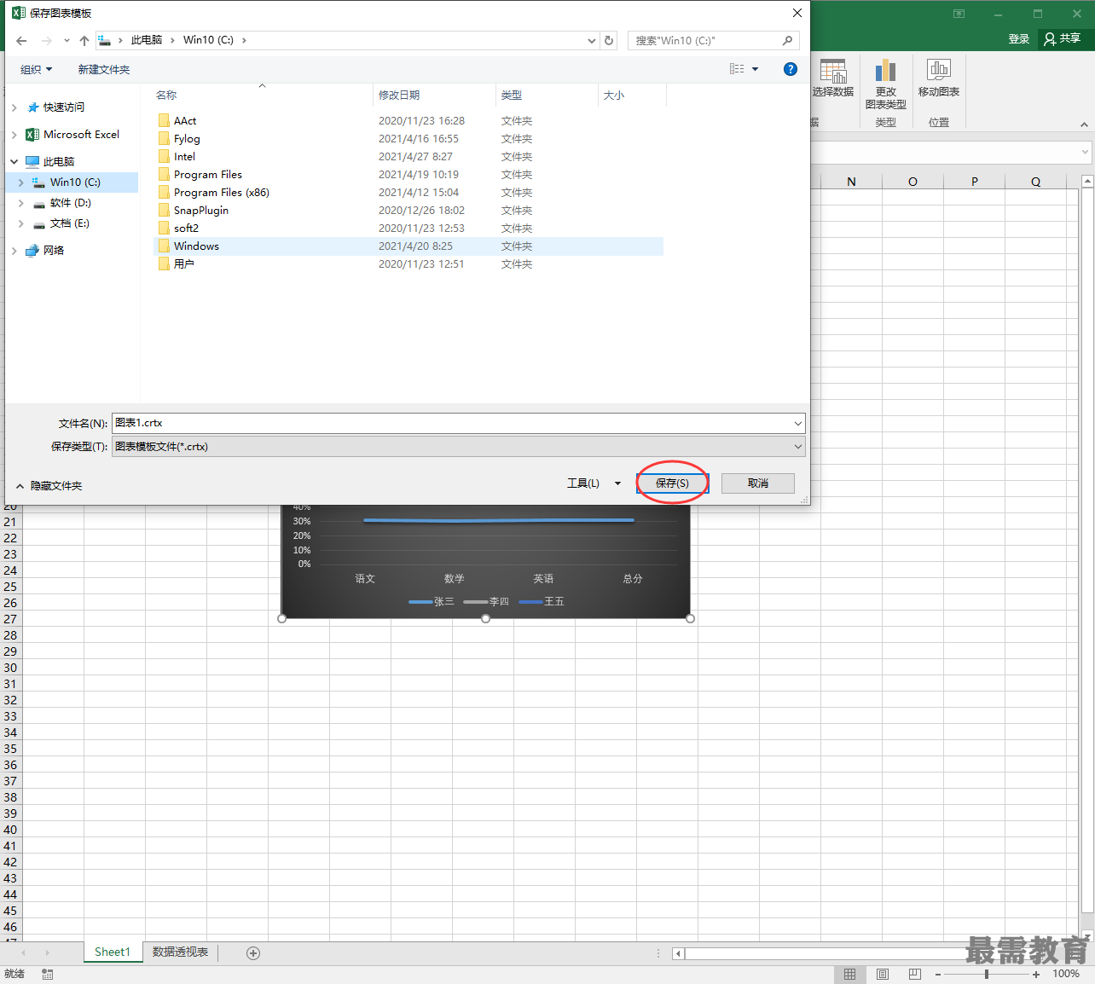Image resolution: width=1095 pixels, height=984 pixels.
Task: Click 此电脑 in the address breadcrumb
Action: pyautogui.click(x=147, y=40)
